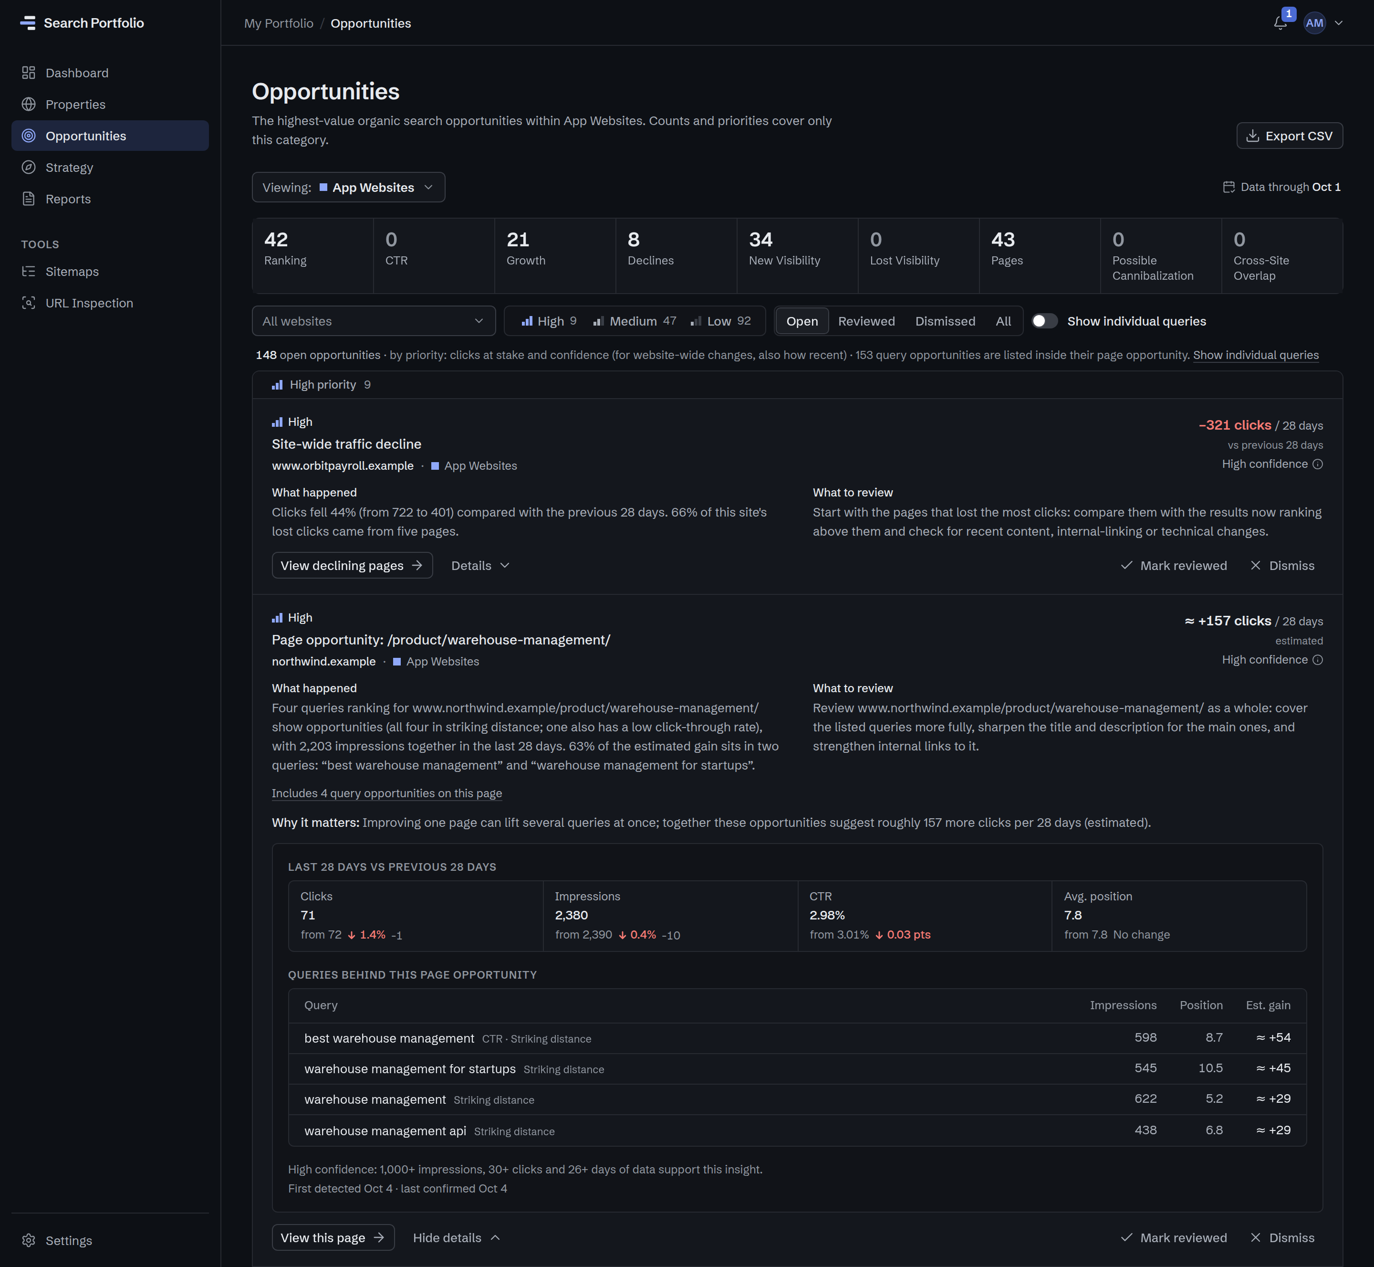The image size is (1374, 1267).
Task: Select the Reviewed status tab
Action: 866,321
